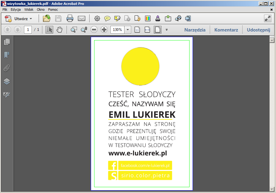Activate the hand pan tool

tap(59, 30)
